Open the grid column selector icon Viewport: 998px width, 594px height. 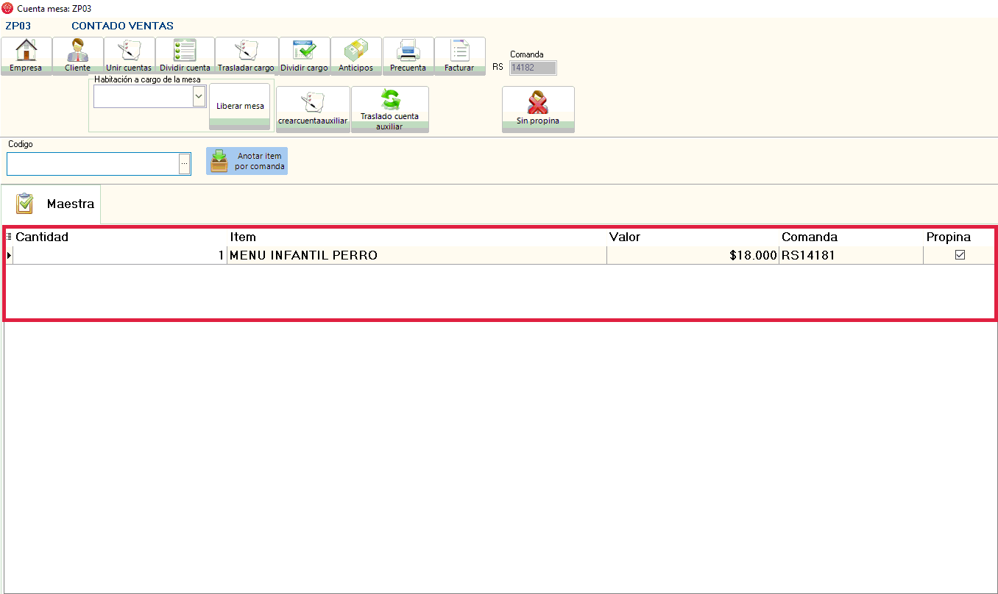point(9,237)
